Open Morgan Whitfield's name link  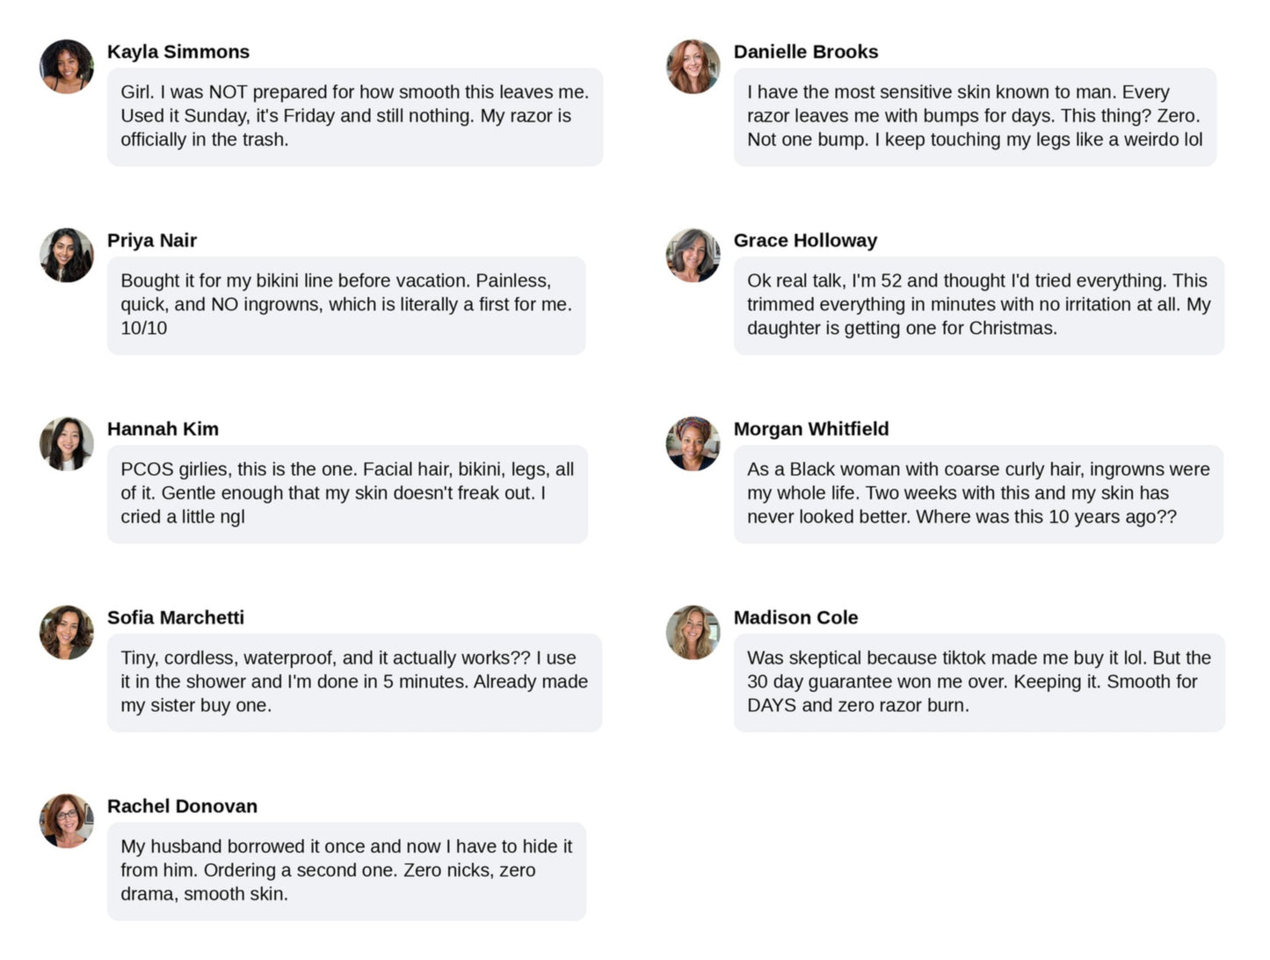pos(811,429)
